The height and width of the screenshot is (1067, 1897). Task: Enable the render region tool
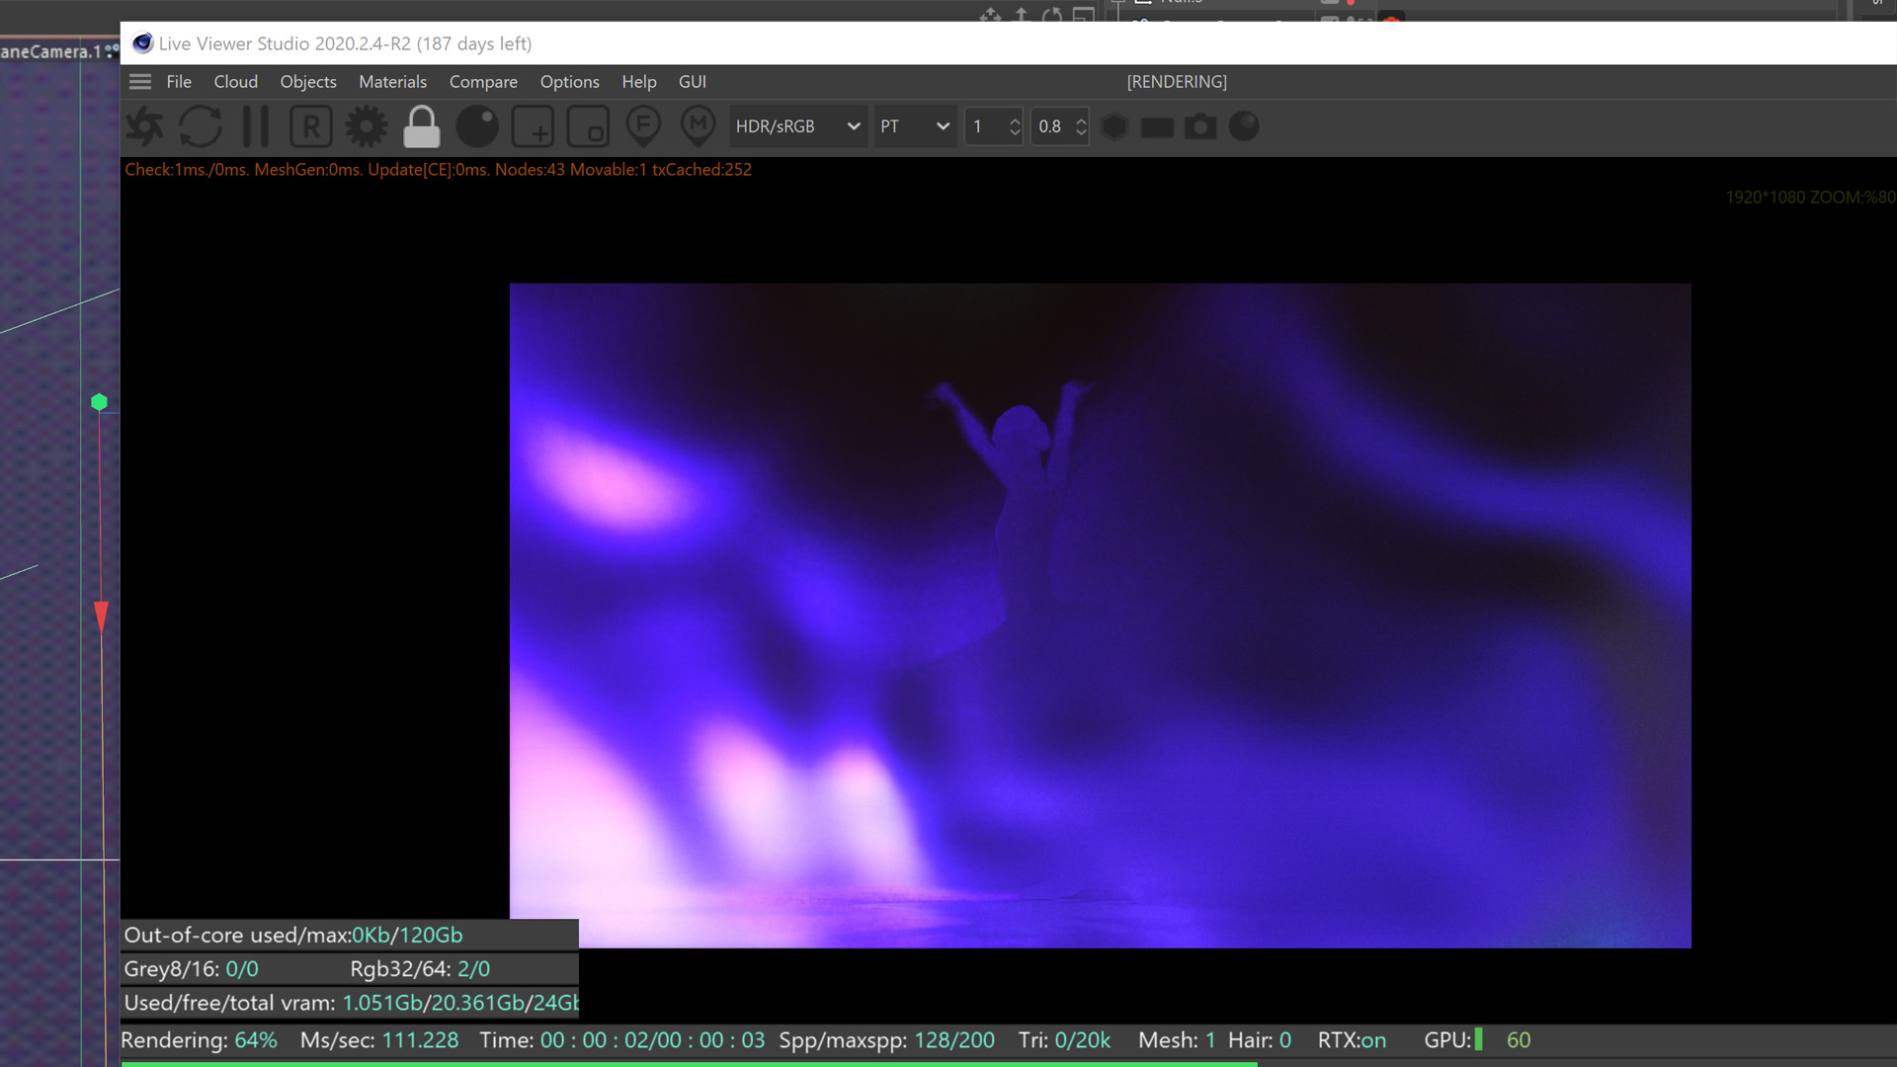[533, 126]
